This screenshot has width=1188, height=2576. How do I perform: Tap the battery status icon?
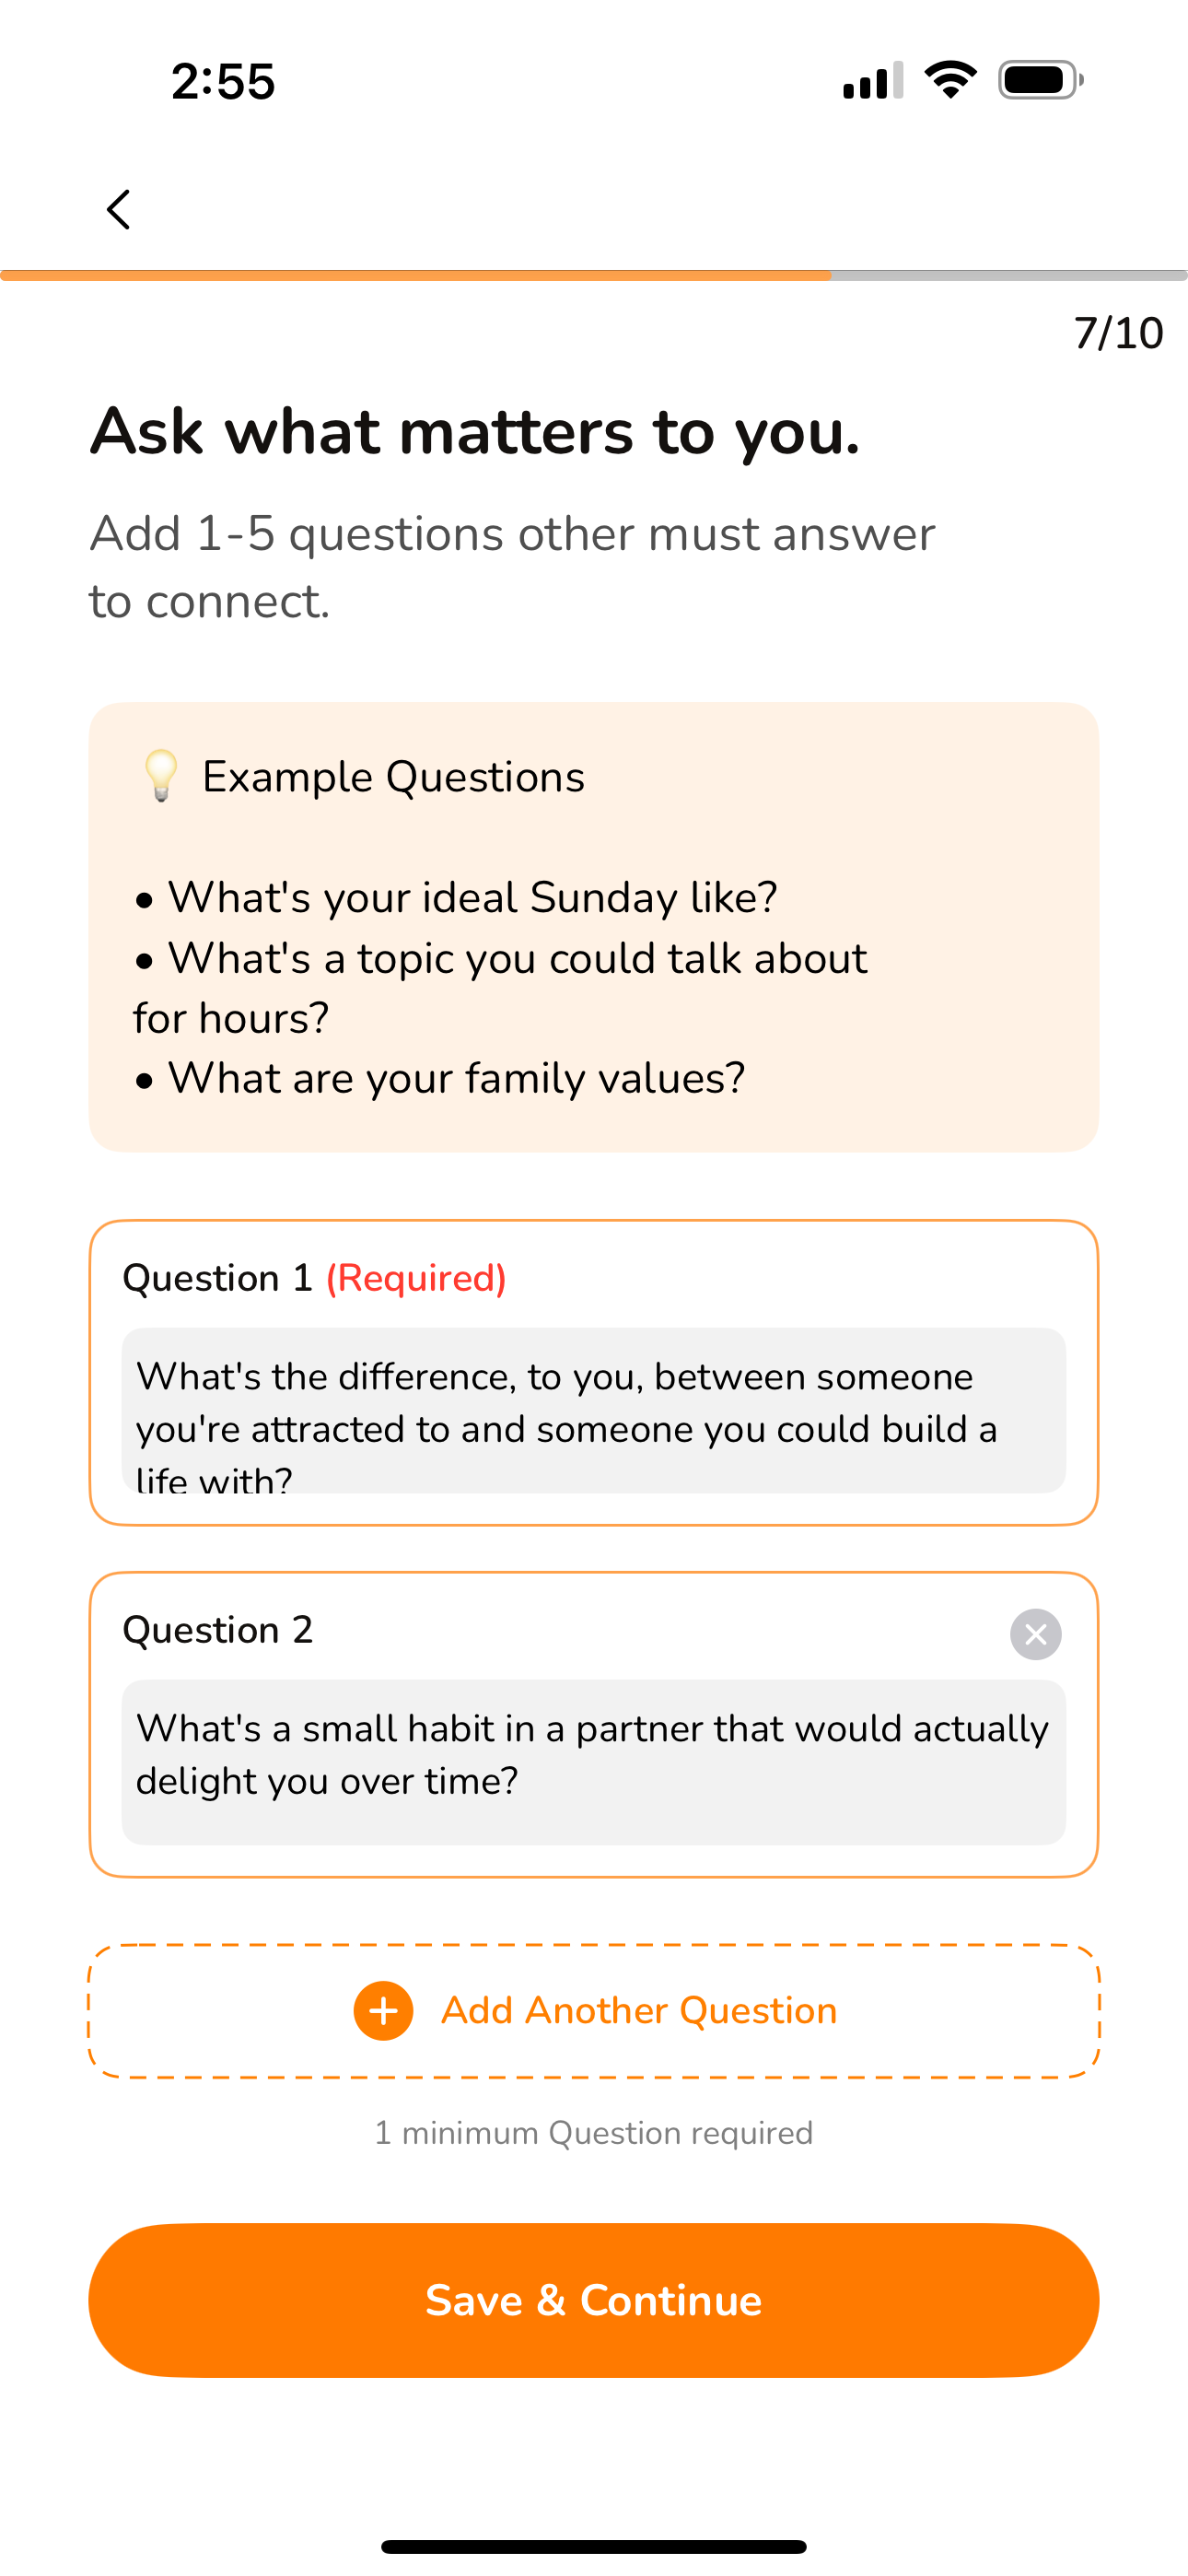pyautogui.click(x=1040, y=80)
